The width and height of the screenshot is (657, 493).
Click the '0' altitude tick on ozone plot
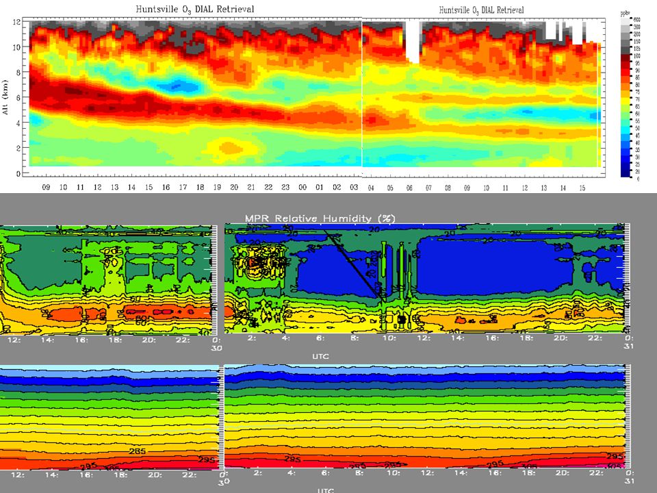18,173
